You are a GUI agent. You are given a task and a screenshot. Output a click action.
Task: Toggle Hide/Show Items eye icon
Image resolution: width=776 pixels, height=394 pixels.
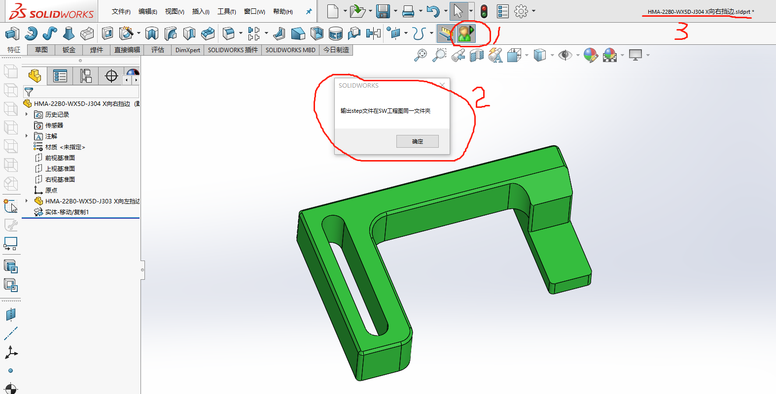coord(564,55)
